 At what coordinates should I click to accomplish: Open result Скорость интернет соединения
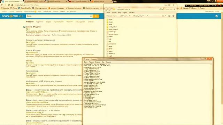[40, 40]
